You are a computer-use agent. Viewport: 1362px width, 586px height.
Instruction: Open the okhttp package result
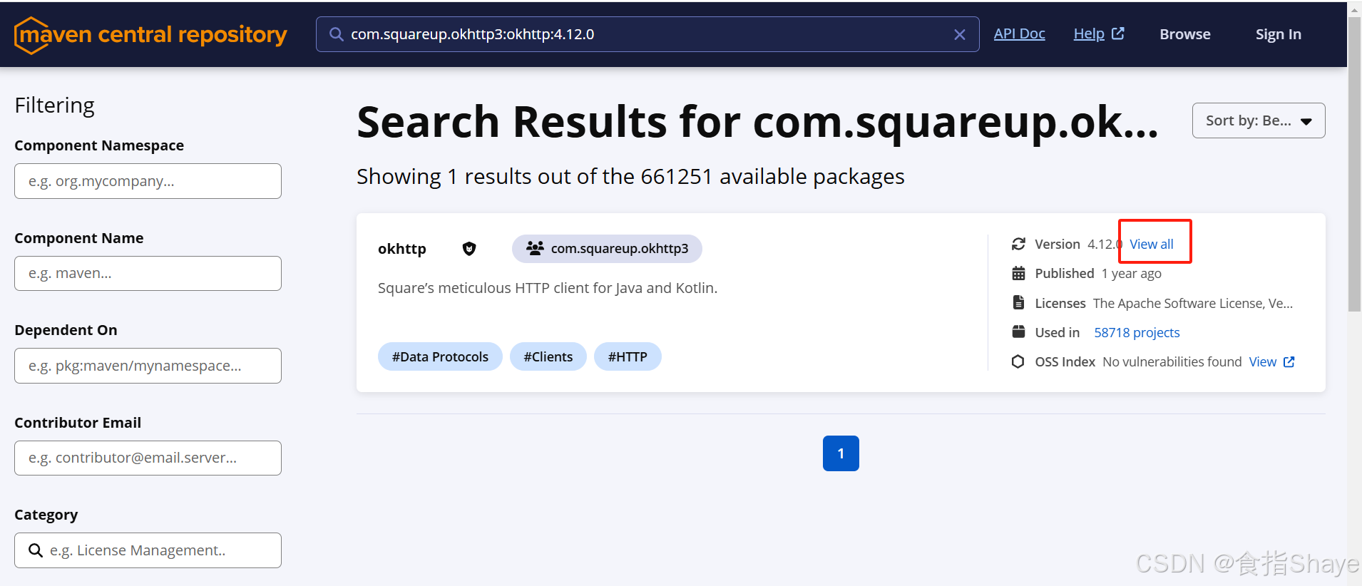tap(402, 249)
